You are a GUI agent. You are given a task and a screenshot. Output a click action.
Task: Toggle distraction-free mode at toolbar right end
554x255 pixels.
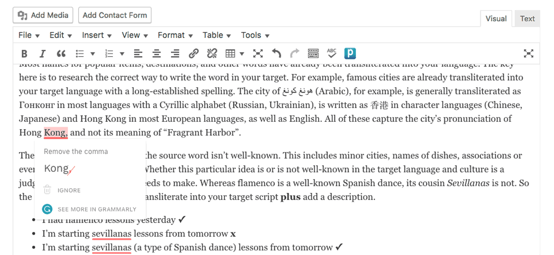click(x=528, y=54)
